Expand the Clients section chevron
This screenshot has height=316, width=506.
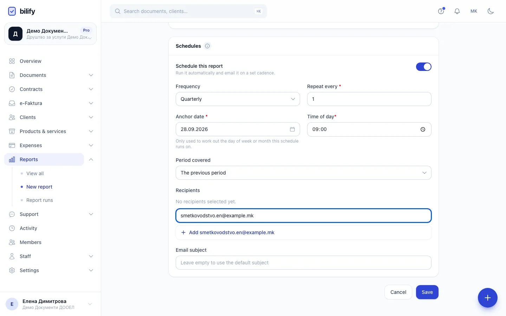91,117
